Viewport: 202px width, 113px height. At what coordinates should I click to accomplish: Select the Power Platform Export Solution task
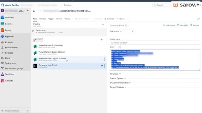point(69,53)
